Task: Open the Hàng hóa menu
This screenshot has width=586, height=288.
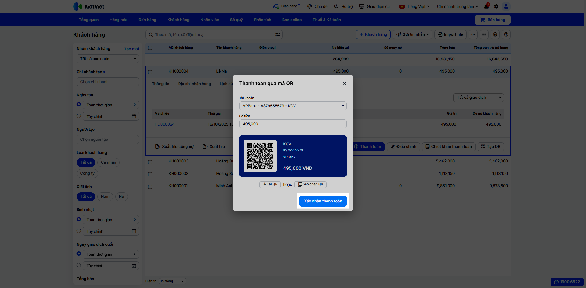Action: point(118,20)
